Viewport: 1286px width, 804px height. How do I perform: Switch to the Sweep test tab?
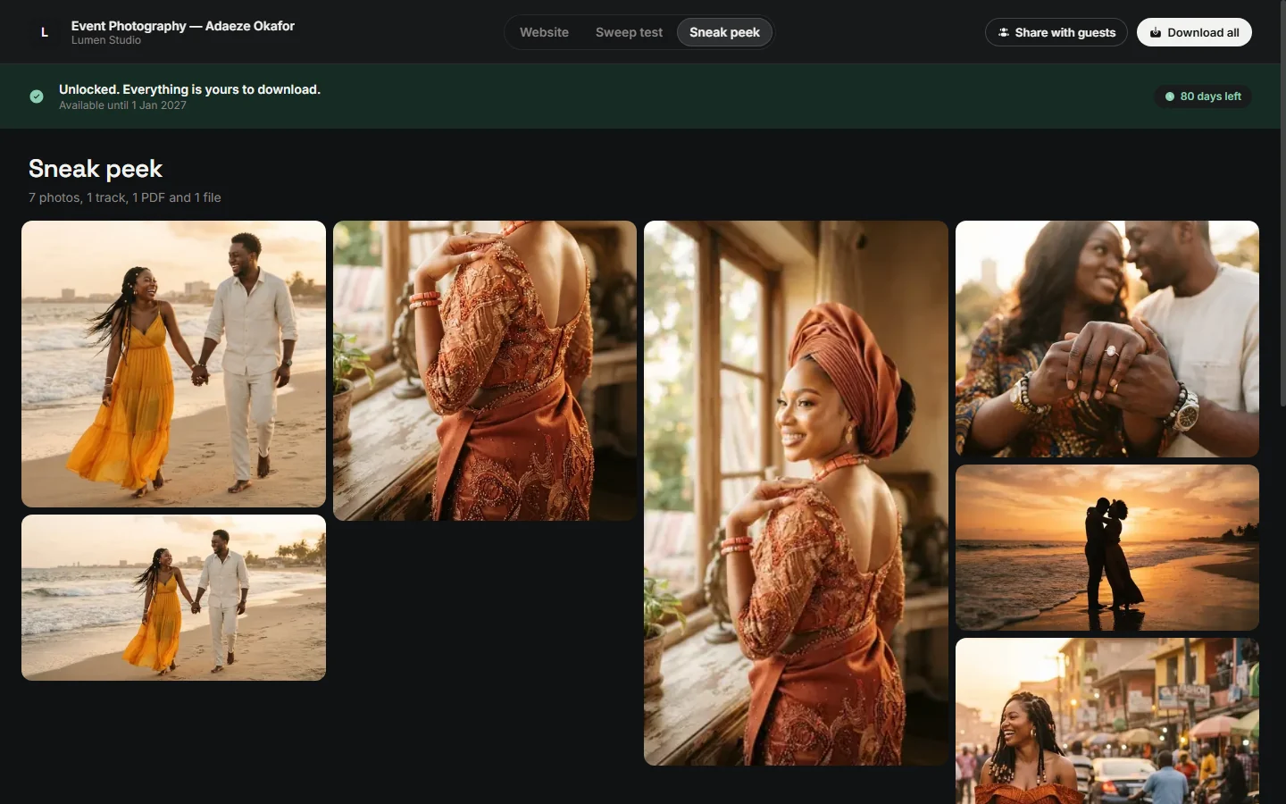tap(629, 32)
